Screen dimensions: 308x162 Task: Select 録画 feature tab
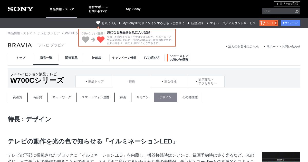pyautogui.click(x=123, y=97)
